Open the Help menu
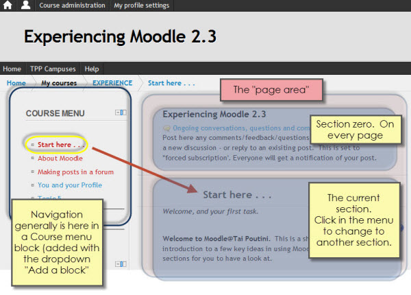411x295 pixels. pyautogui.click(x=92, y=69)
